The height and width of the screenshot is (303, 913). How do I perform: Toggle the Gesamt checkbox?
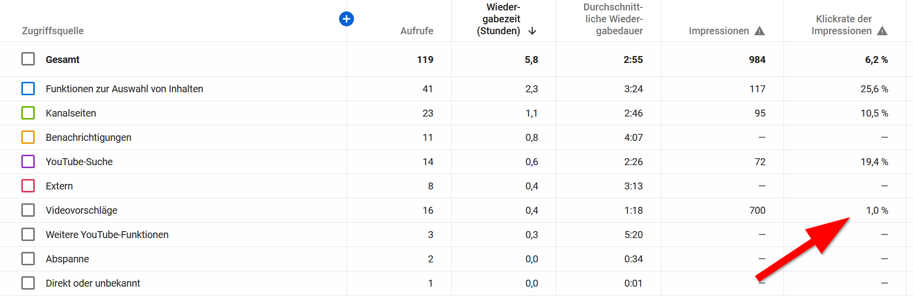pos(28,59)
